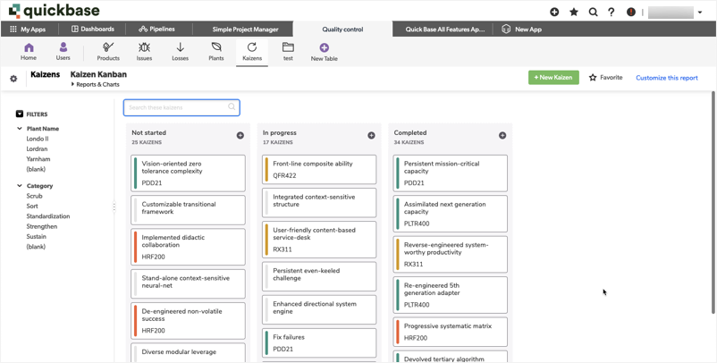The width and height of the screenshot is (717, 363).
Task: Filter by category Standardization
Action: (x=48, y=216)
